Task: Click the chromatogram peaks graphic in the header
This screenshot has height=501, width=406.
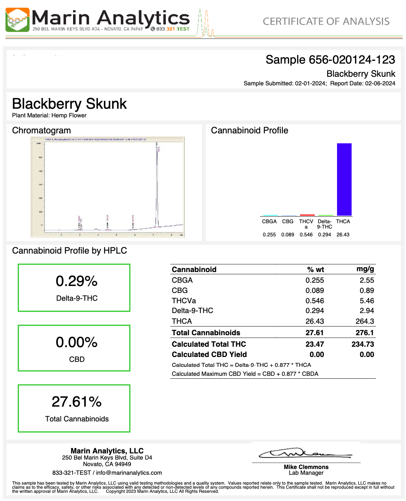Action: (204, 23)
